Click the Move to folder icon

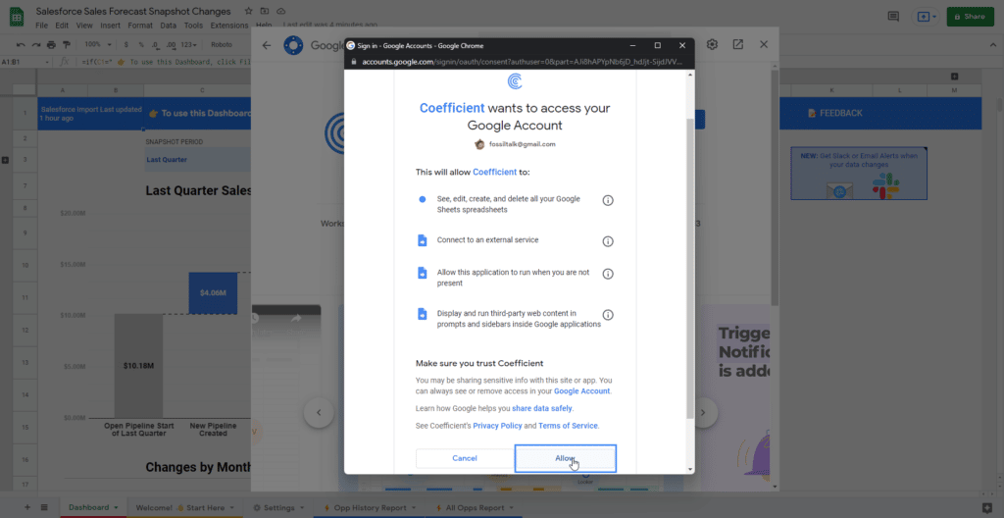tap(265, 12)
